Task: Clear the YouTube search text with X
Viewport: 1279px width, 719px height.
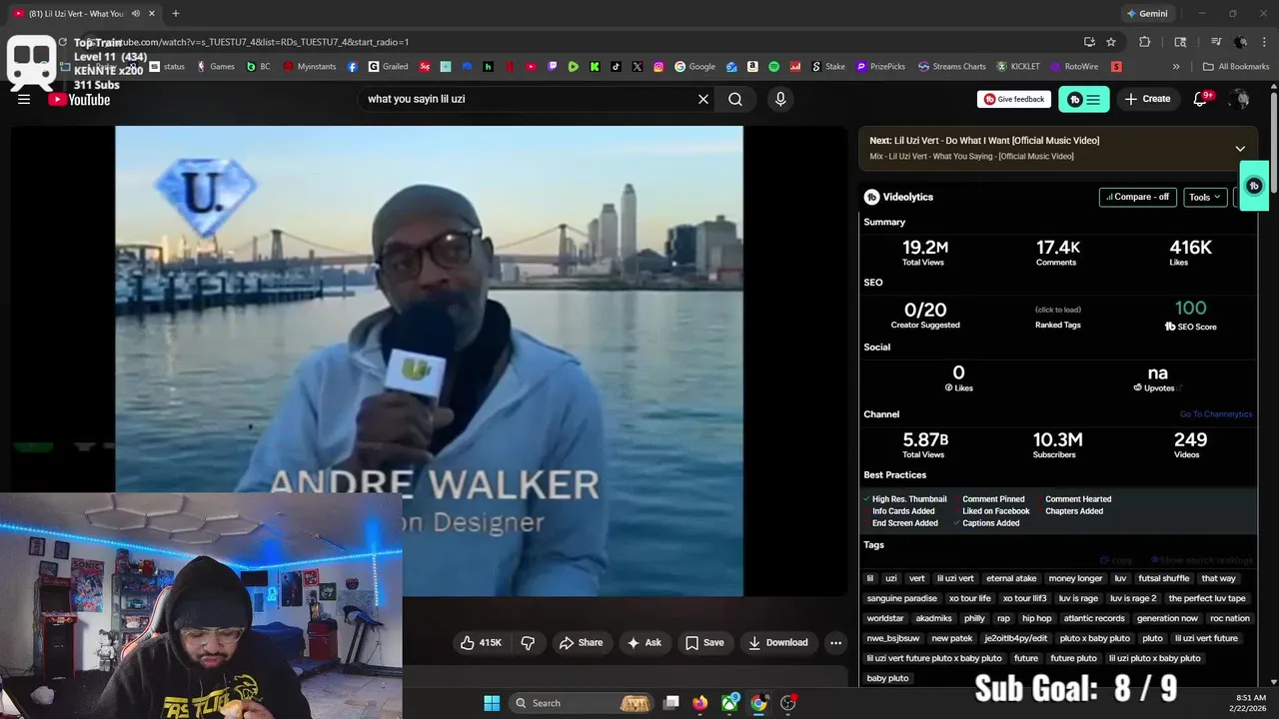Action: pos(703,99)
